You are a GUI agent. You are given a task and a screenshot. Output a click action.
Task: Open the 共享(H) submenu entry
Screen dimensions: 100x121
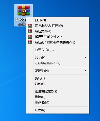click(58, 58)
